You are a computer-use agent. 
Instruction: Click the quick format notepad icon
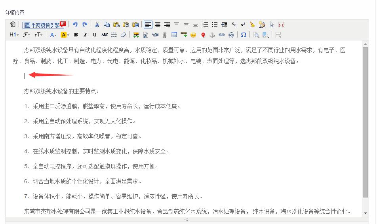pyautogui.click(x=262, y=25)
